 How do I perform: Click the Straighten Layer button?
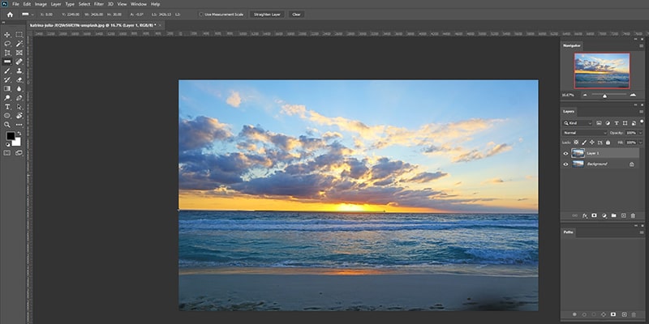(267, 15)
